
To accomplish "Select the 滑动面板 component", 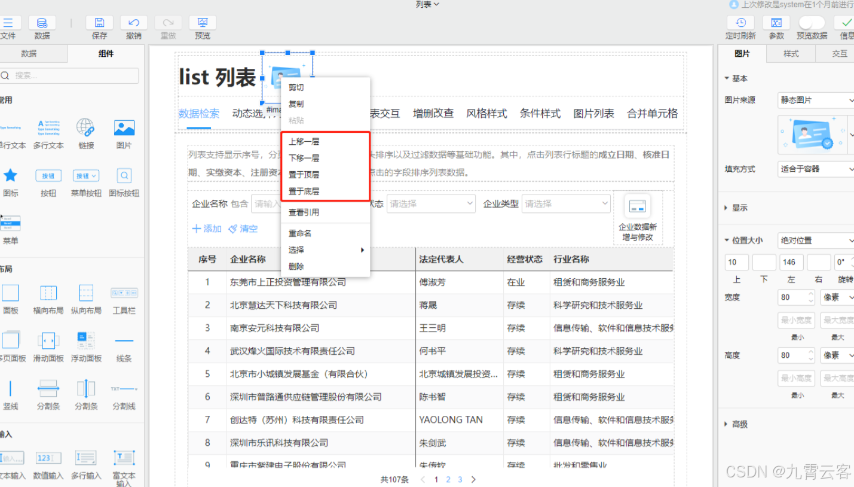I will 48,347.
